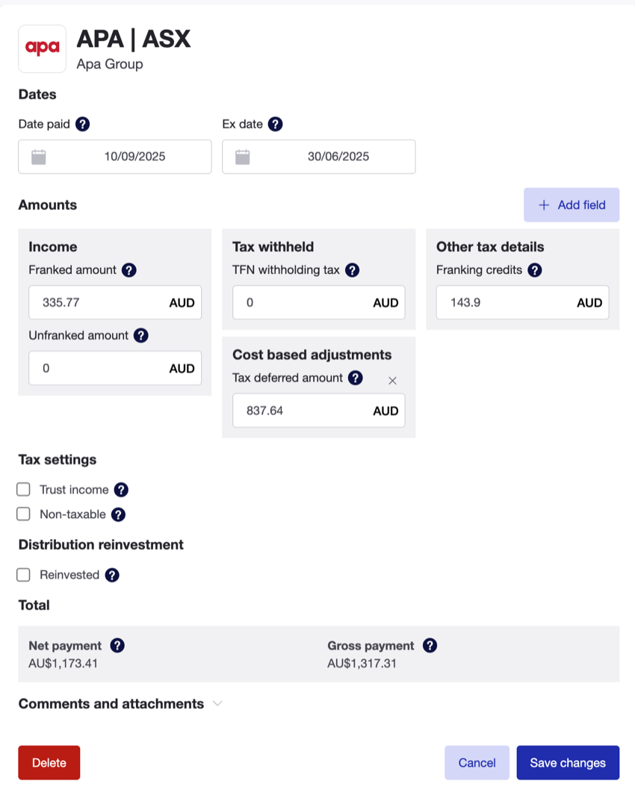This screenshot has width=635, height=798.
Task: Click the APA company logo
Action: tap(43, 49)
